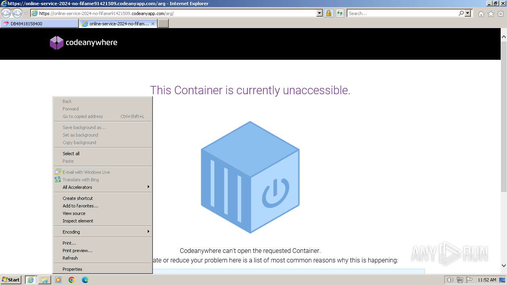Click Internet Explorer taskbar icon
The height and width of the screenshot is (285, 507).
(30, 280)
